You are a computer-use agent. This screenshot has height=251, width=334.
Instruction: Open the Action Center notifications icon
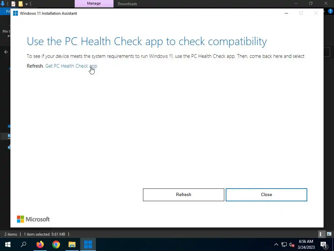click(x=324, y=244)
